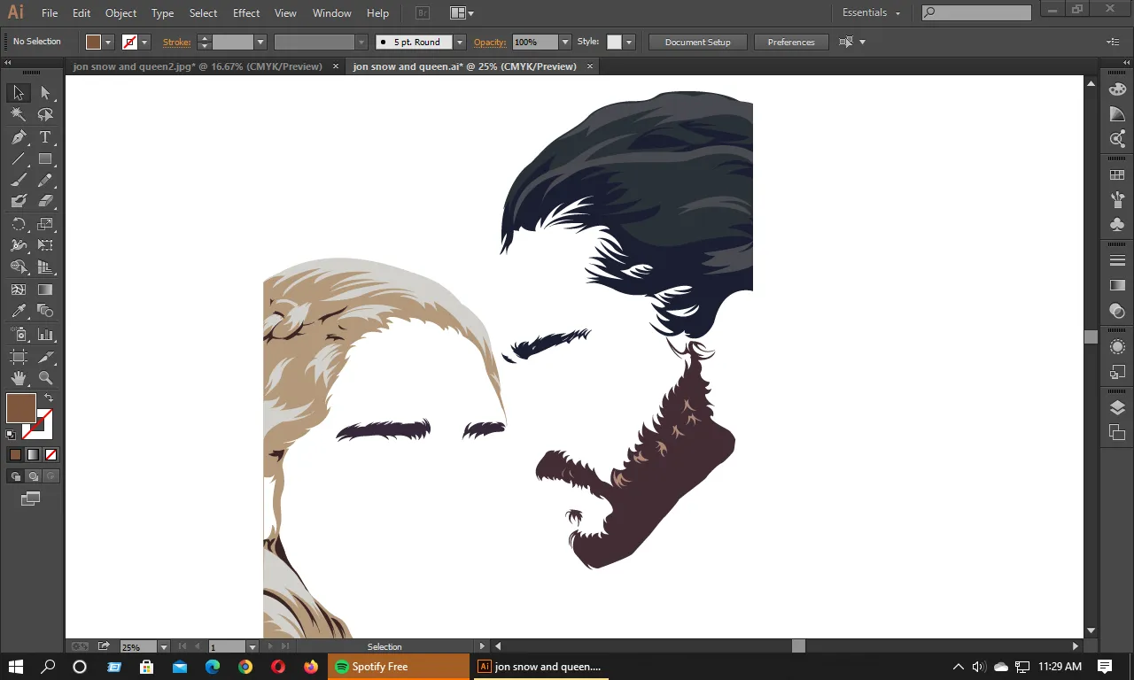
Task: Click the Preferences button
Action: [791, 42]
